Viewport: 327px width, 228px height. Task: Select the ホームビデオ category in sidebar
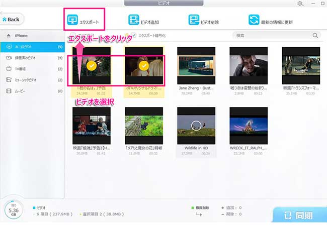point(33,47)
